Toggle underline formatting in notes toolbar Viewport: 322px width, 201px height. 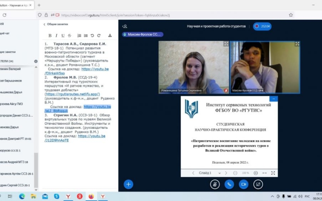(x=63, y=35)
